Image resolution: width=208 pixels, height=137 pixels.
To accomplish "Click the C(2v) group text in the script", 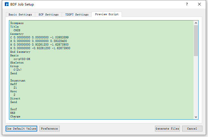I will (17, 70).
